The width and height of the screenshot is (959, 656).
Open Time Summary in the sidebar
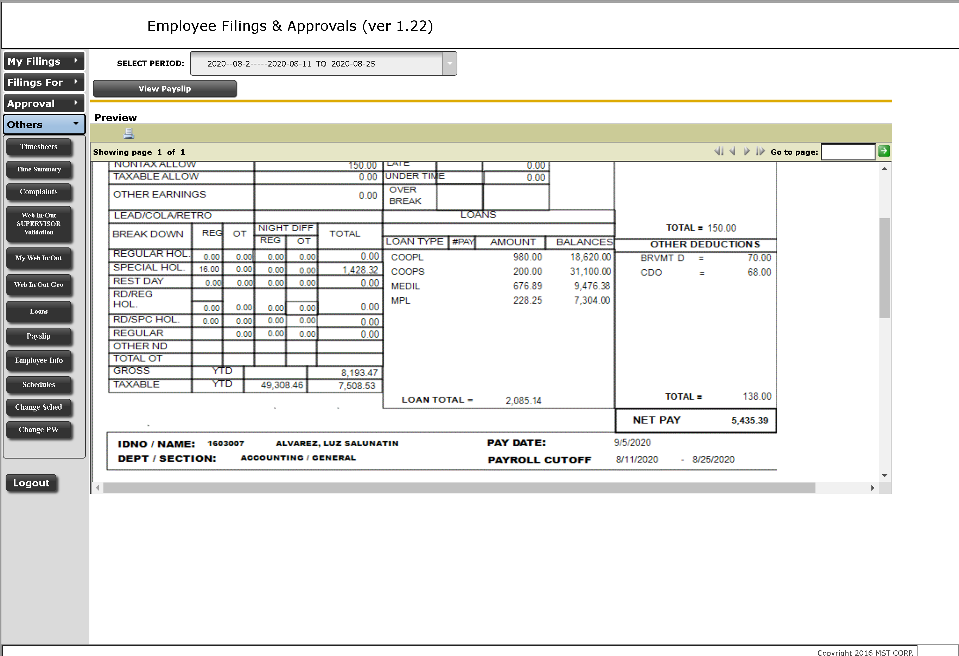39,169
